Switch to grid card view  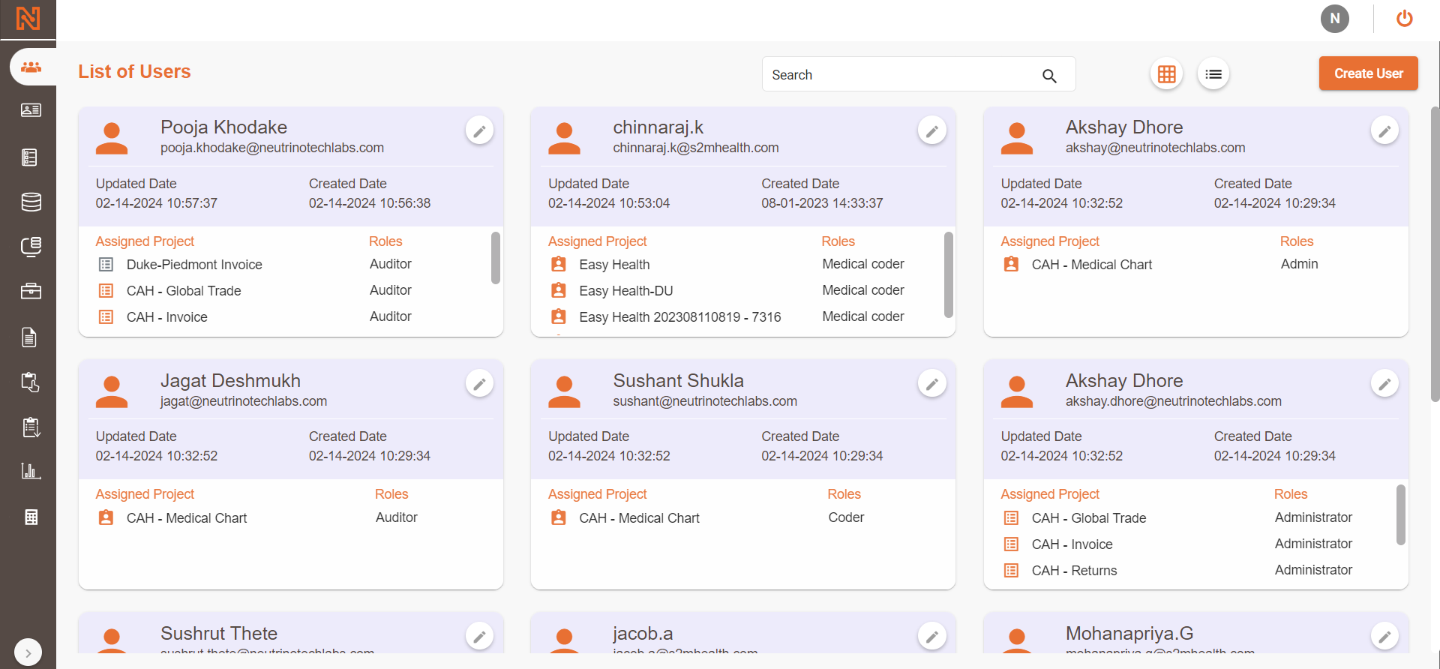tap(1166, 74)
